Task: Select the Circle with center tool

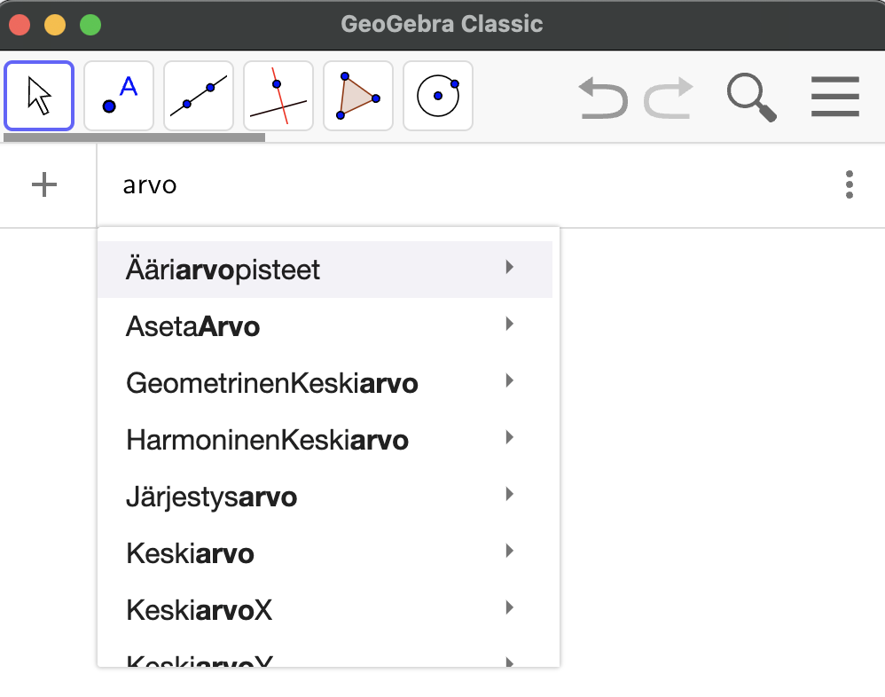Action: pos(438,96)
